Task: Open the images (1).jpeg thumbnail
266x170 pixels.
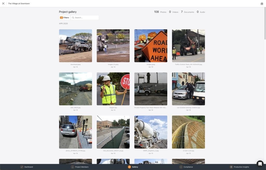Action: [113, 46]
